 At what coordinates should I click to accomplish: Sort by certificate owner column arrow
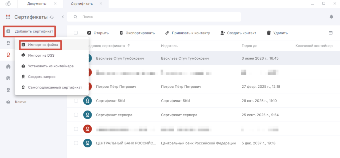(x=129, y=46)
